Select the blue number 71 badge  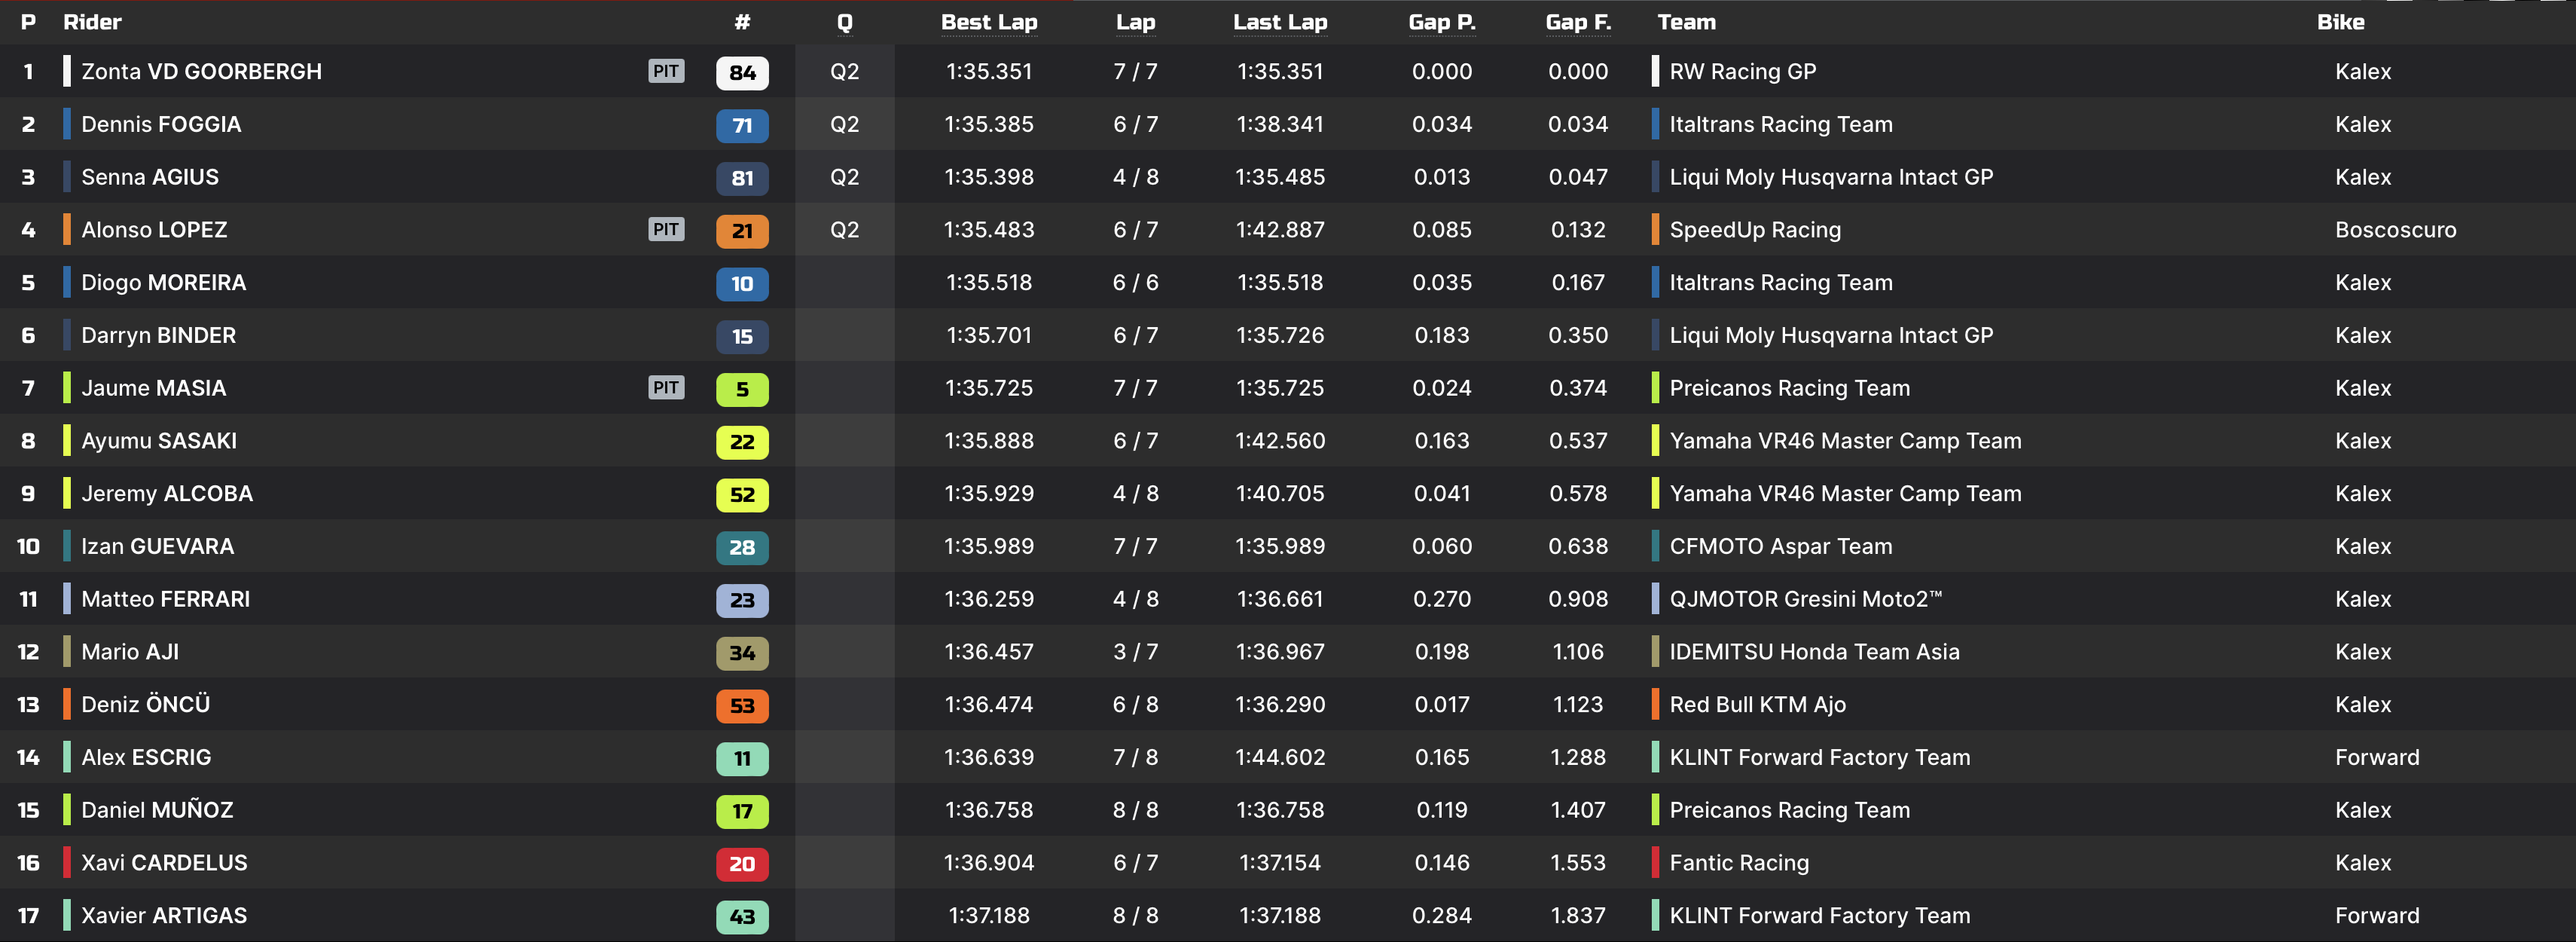click(742, 125)
